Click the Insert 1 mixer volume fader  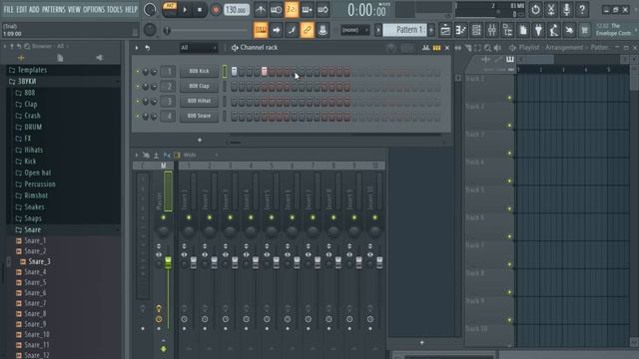click(194, 262)
